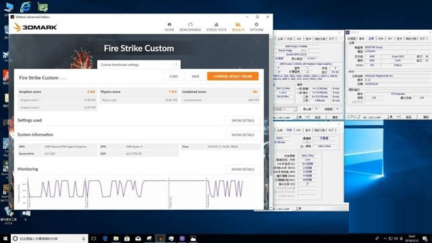Click the Graphics test 1 row

pyautogui.click(x=57, y=100)
